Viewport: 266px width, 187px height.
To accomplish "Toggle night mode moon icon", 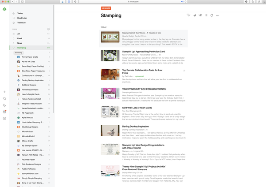I will point(4,105).
